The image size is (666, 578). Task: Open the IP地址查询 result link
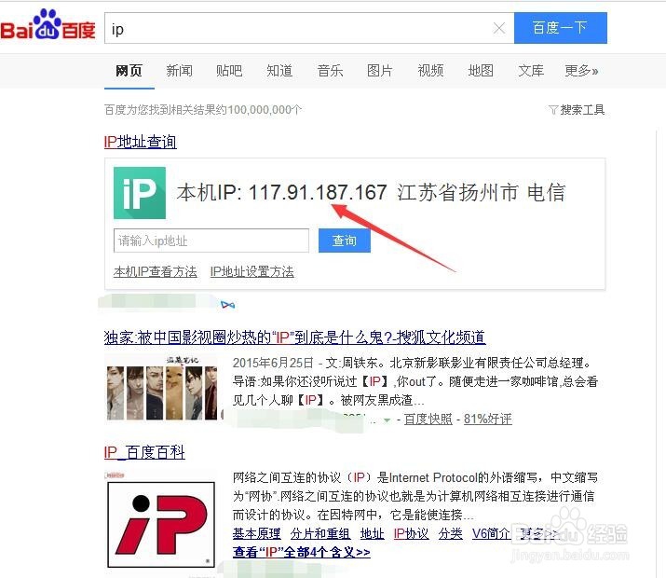(x=140, y=142)
